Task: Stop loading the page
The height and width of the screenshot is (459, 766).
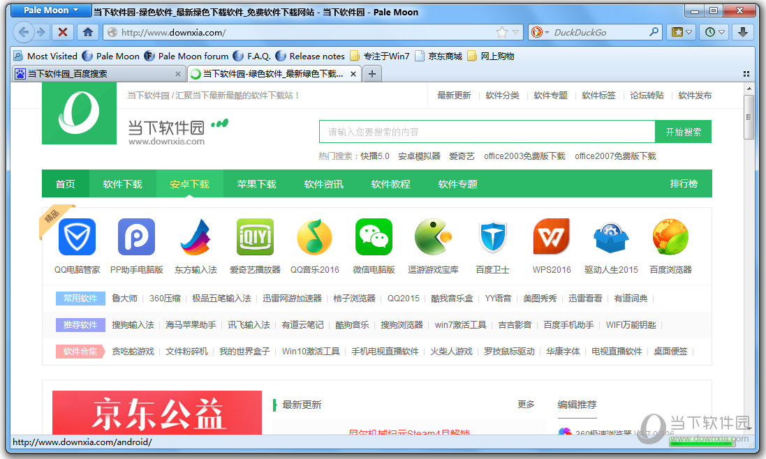Action: point(63,32)
